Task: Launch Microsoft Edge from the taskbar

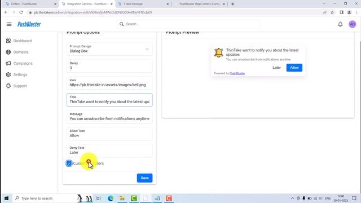Action: click(111, 198)
